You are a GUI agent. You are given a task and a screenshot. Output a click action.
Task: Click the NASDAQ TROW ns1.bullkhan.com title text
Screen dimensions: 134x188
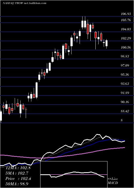point(24,3)
